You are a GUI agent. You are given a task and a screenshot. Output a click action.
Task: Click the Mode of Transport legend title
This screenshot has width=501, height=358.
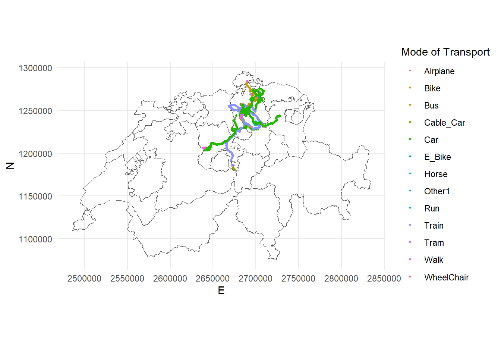445,52
